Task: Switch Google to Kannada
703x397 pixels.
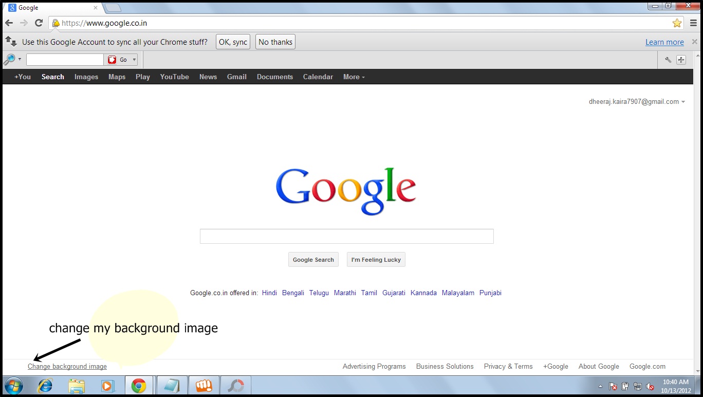Action: pos(423,293)
